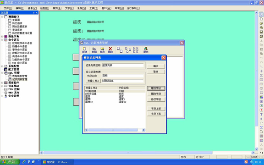The height and width of the screenshot is (165, 264).
Task: Expand the 变量字典 tree node
Action: click(x=2, y=37)
